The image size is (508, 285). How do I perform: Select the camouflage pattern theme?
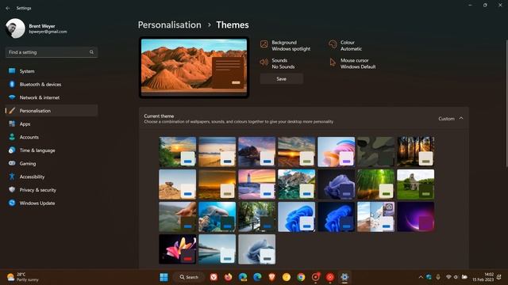tap(375, 151)
